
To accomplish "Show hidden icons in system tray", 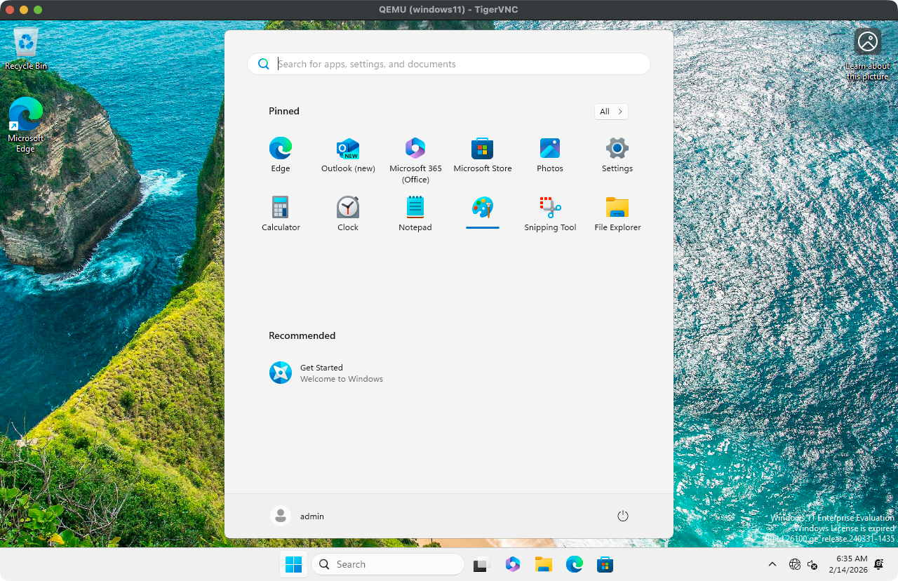I will pos(772,564).
